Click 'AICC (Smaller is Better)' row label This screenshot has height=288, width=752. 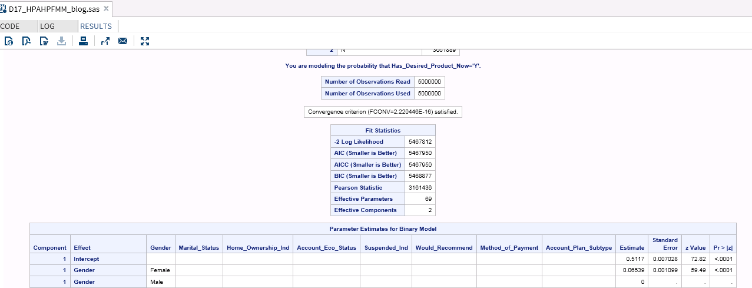pyautogui.click(x=367, y=164)
